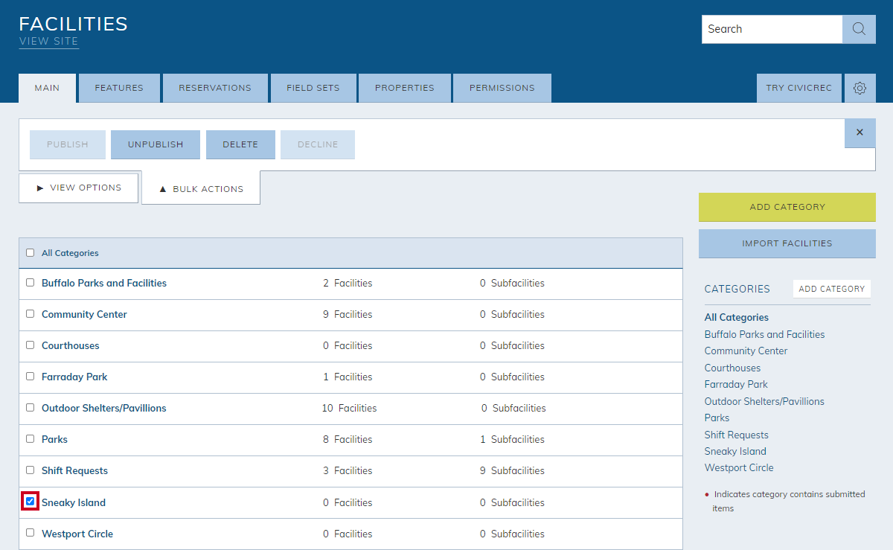Select All Categories in the sidebar list
This screenshot has width=893, height=550.
737,317
